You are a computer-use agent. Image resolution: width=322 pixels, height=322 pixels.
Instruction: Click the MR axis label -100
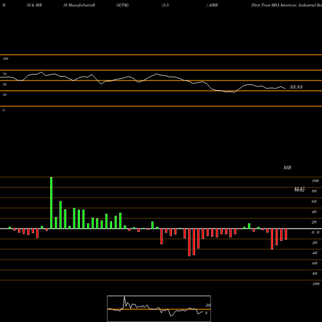[x=315, y=284]
